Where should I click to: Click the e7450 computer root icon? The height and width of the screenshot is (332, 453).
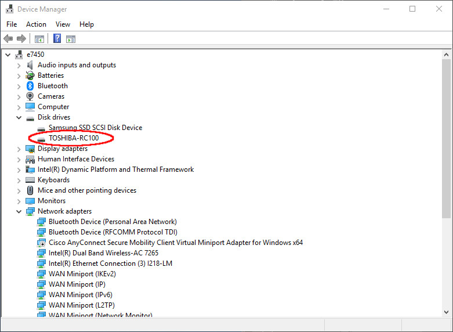click(x=19, y=55)
